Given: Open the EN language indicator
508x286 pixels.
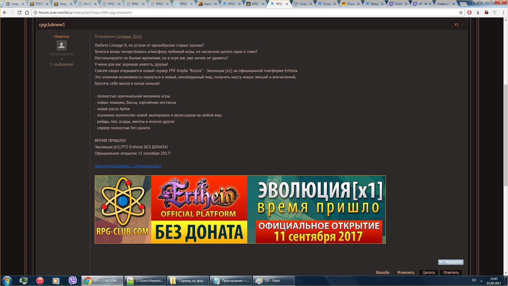Looking at the screenshot, I should (x=474, y=280).
